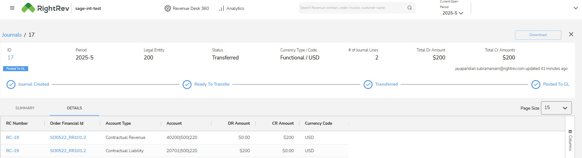Open the Page Size dropdown
This screenshot has width=582, height=158.
coord(556,108)
